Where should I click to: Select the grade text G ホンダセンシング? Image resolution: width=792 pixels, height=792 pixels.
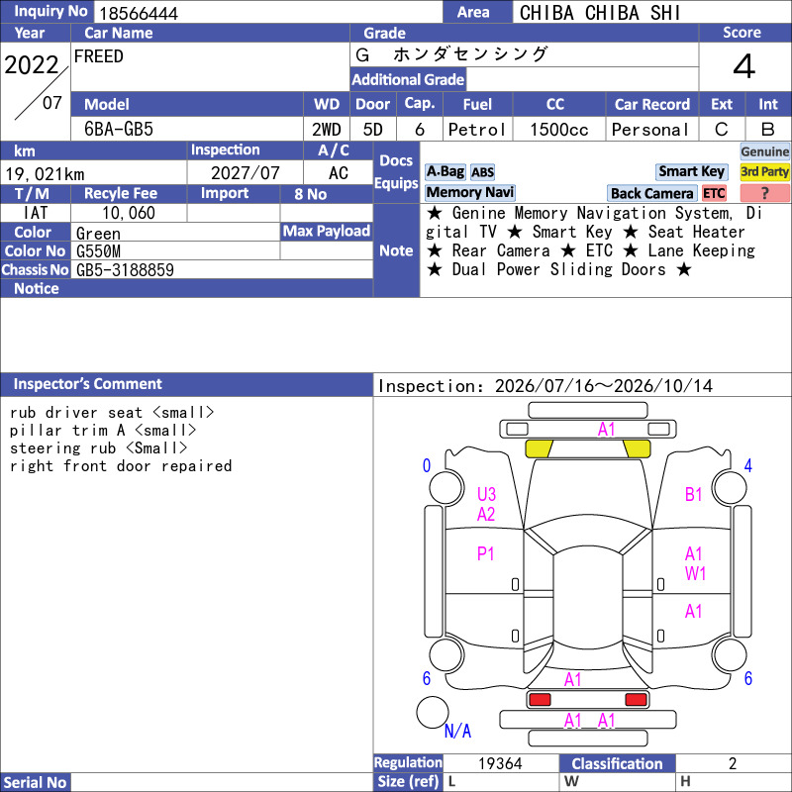point(451,54)
